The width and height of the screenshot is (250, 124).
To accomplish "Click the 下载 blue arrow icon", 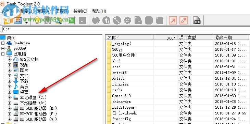I will point(16,81).
